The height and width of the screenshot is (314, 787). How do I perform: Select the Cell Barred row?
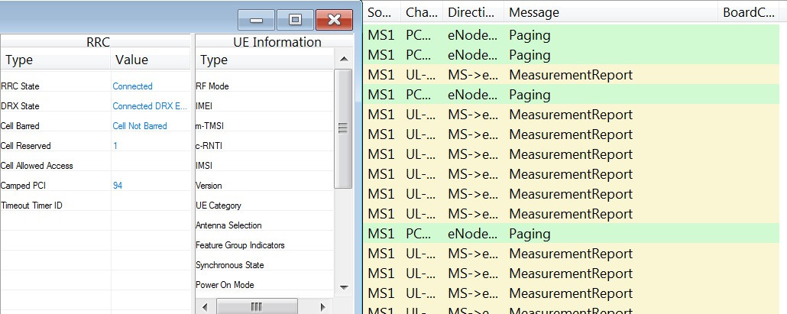click(96, 126)
